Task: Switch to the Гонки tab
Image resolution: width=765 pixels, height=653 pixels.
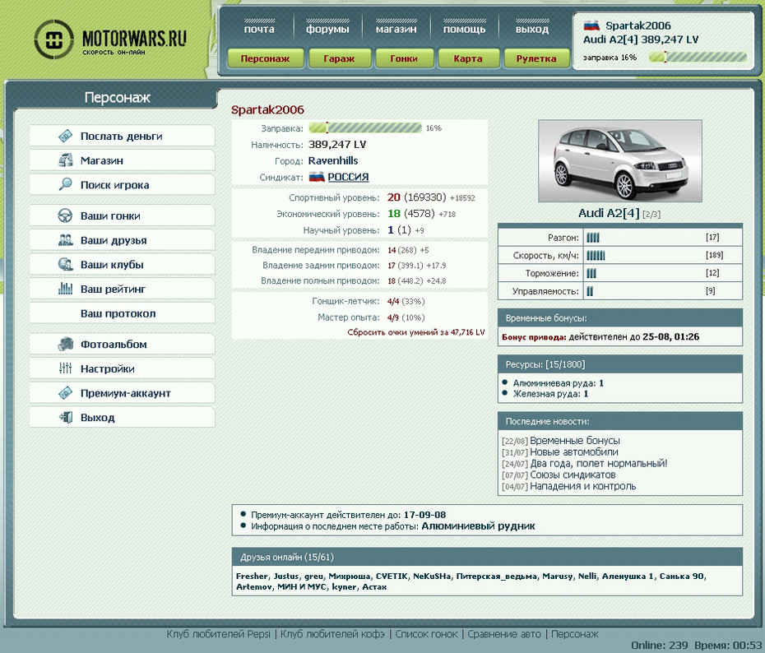Action: point(404,58)
